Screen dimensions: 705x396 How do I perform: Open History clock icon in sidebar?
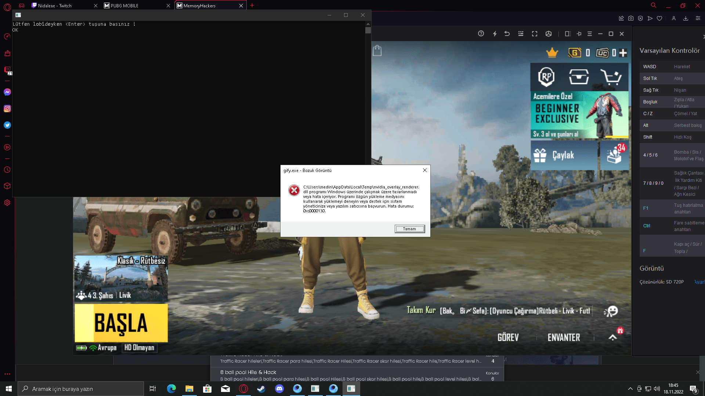click(x=7, y=170)
